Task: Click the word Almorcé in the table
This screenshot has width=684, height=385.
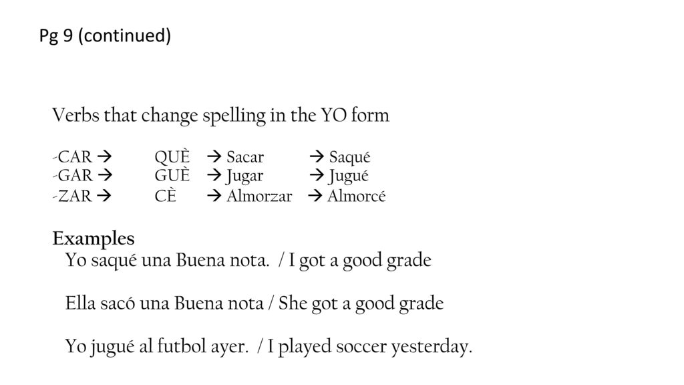Action: (x=357, y=196)
